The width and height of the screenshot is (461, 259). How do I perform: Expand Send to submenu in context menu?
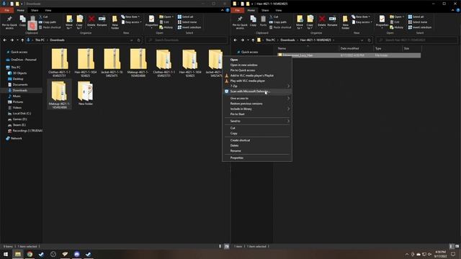click(257, 121)
